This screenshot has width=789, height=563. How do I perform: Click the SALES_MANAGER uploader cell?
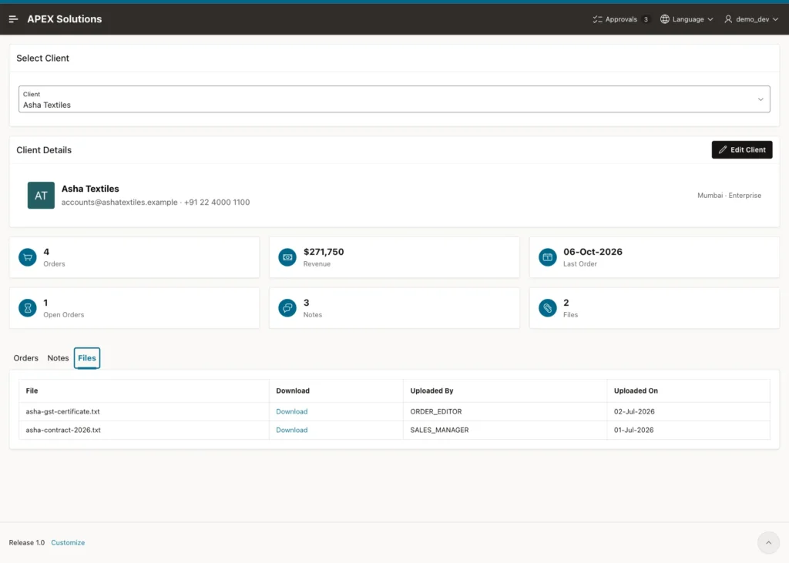tap(439, 431)
